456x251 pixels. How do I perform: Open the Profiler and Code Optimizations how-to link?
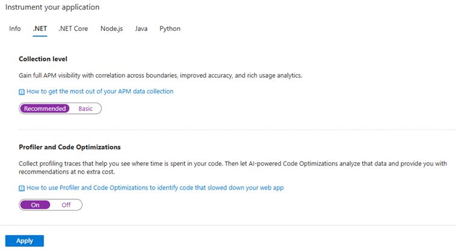(x=155, y=188)
